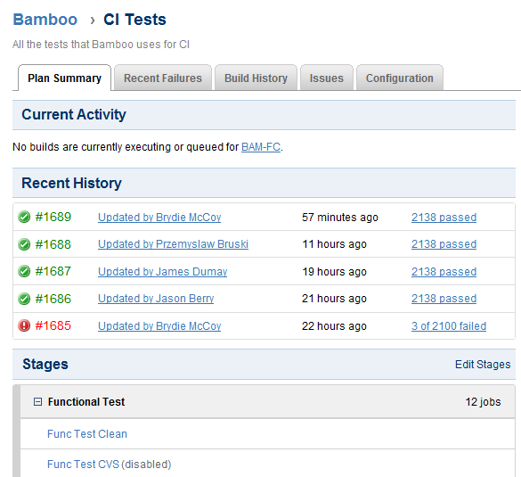View '3 of 2100 failed' test results
The image size is (521, 477).
449,326
